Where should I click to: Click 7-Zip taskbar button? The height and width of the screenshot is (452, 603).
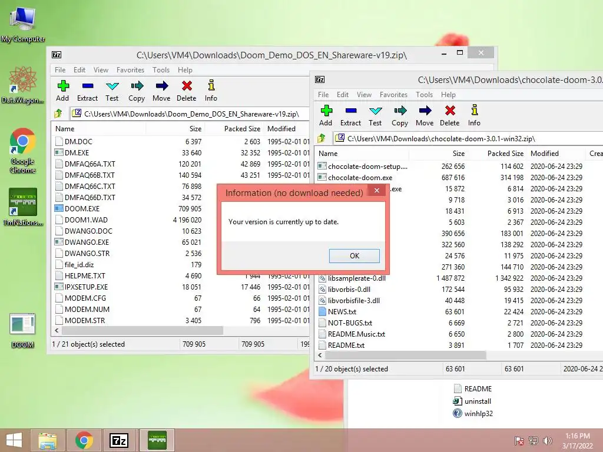(x=118, y=440)
